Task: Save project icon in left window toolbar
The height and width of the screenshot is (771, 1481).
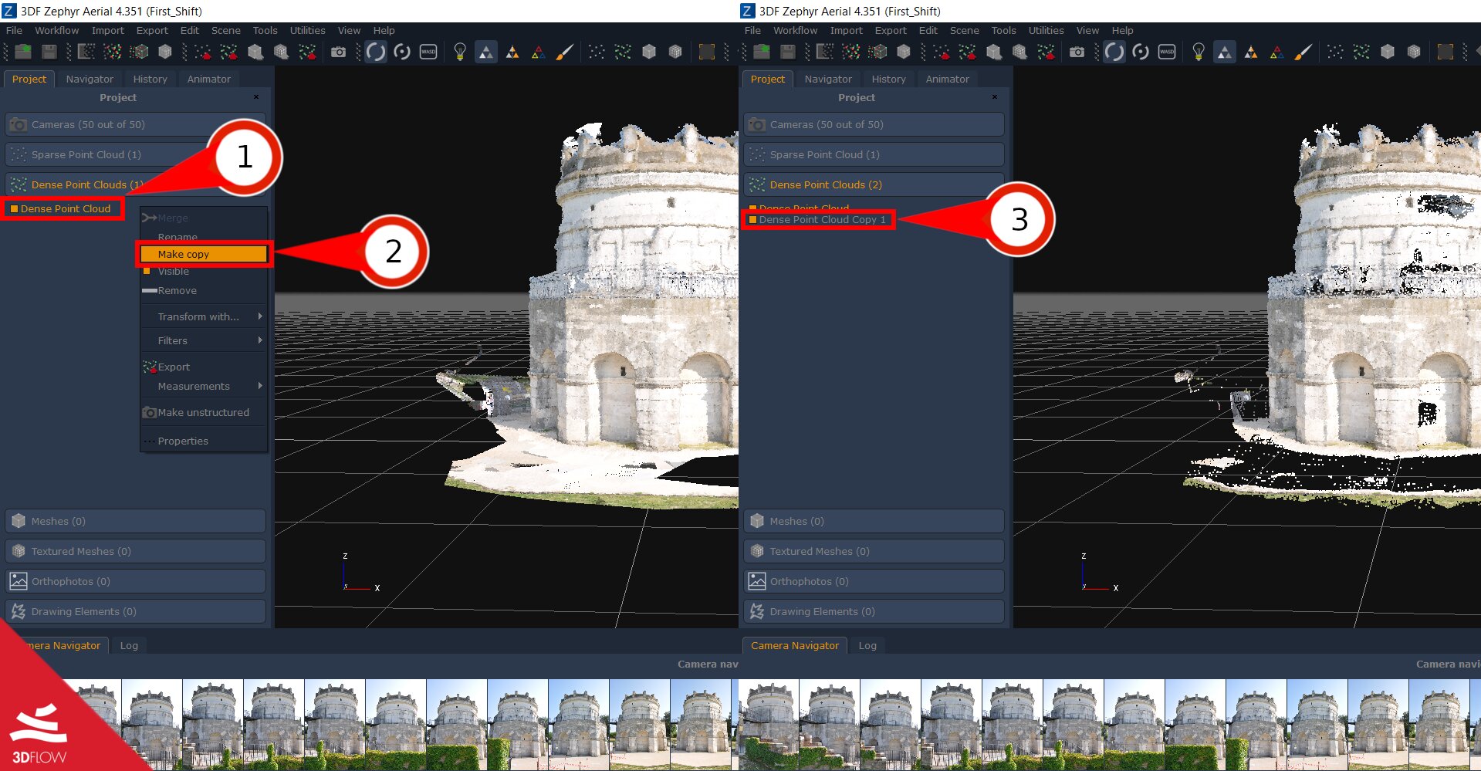Action: pos(49,52)
